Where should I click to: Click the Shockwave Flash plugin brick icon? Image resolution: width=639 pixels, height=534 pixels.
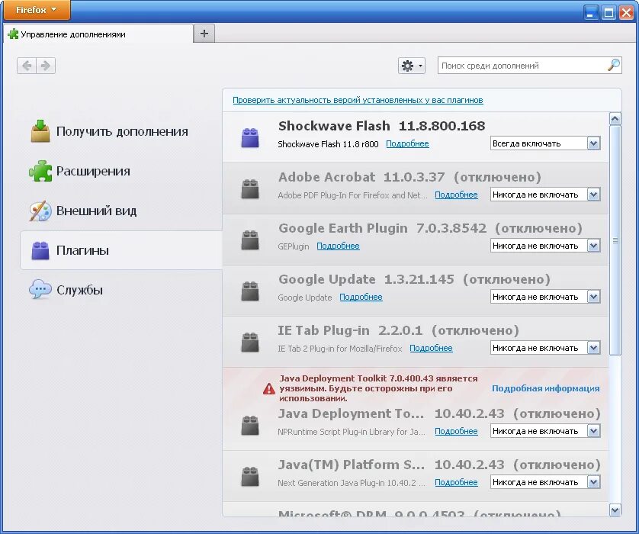[250, 137]
